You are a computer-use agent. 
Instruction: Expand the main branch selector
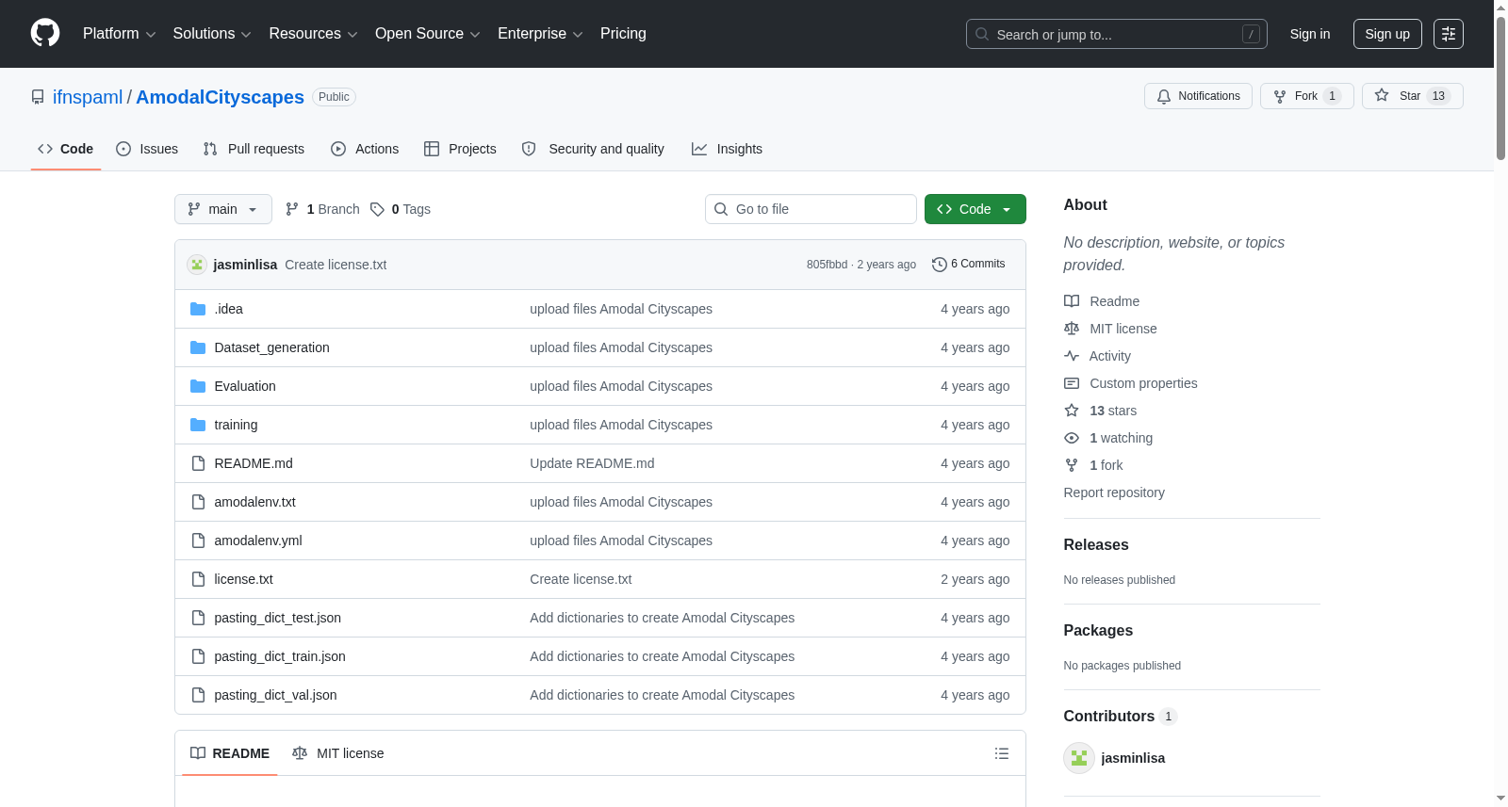click(x=223, y=209)
